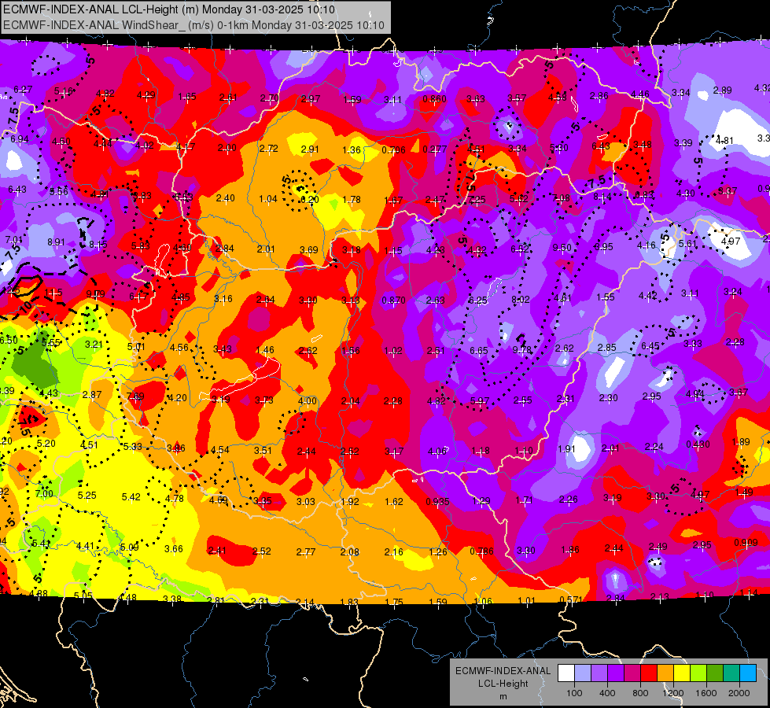This screenshot has width=770, height=708.
Task: Click the legend scale value '1200'
Action: [673, 693]
